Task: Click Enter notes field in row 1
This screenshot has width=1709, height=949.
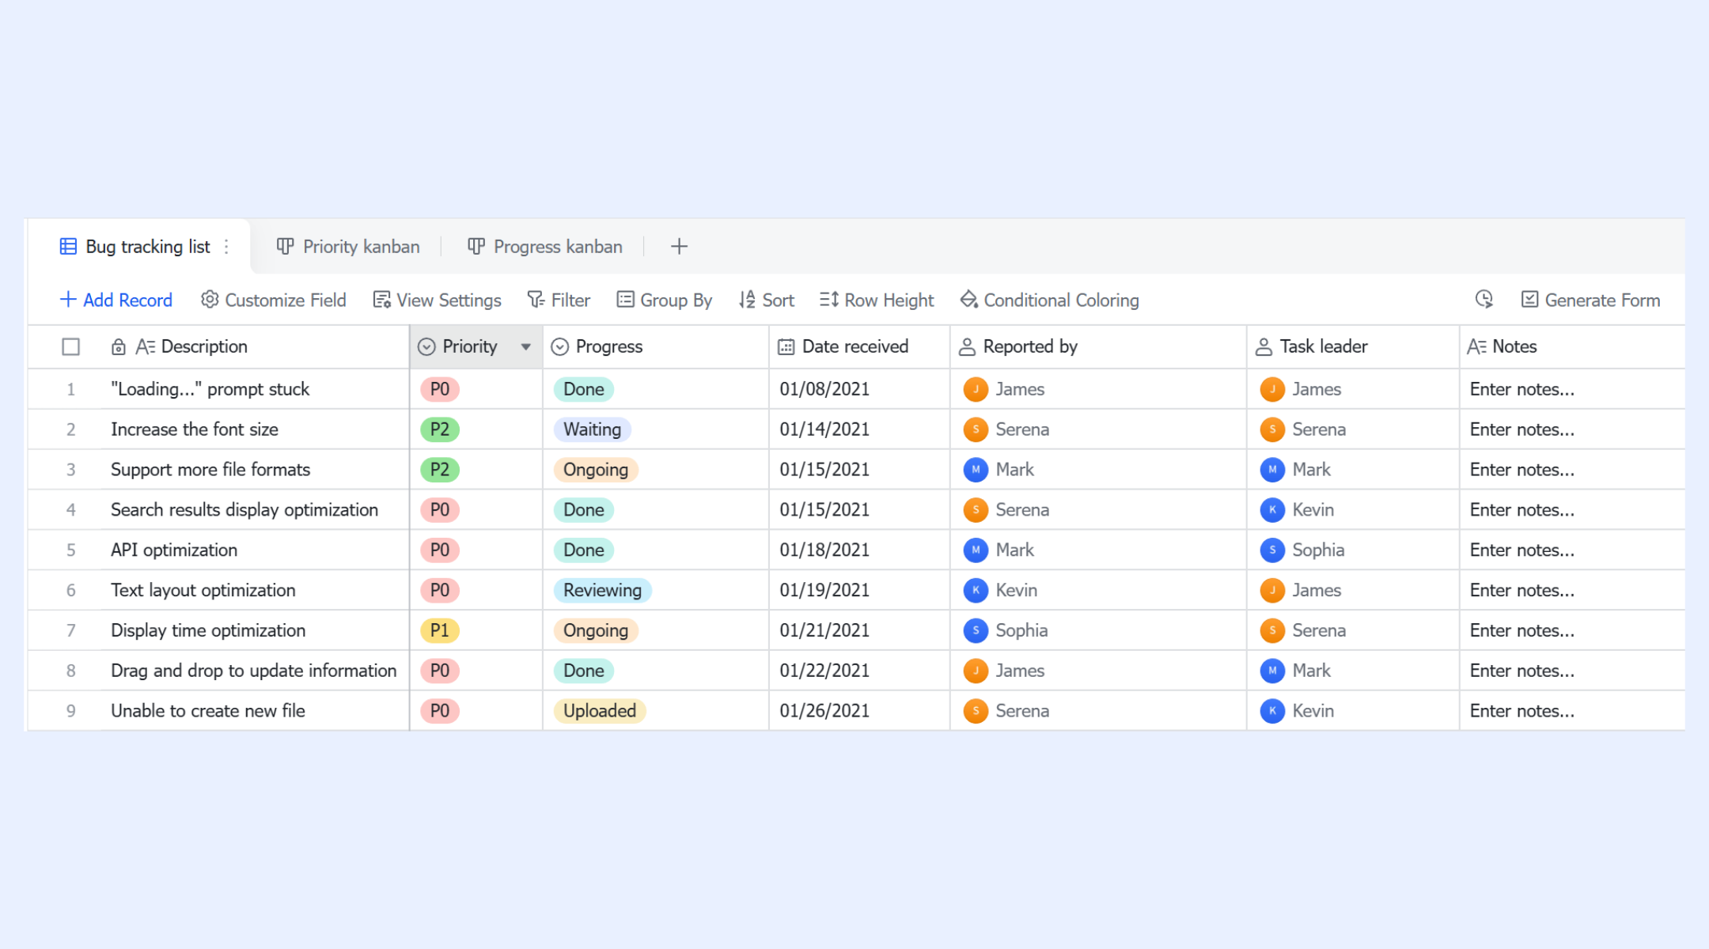Action: (x=1572, y=389)
